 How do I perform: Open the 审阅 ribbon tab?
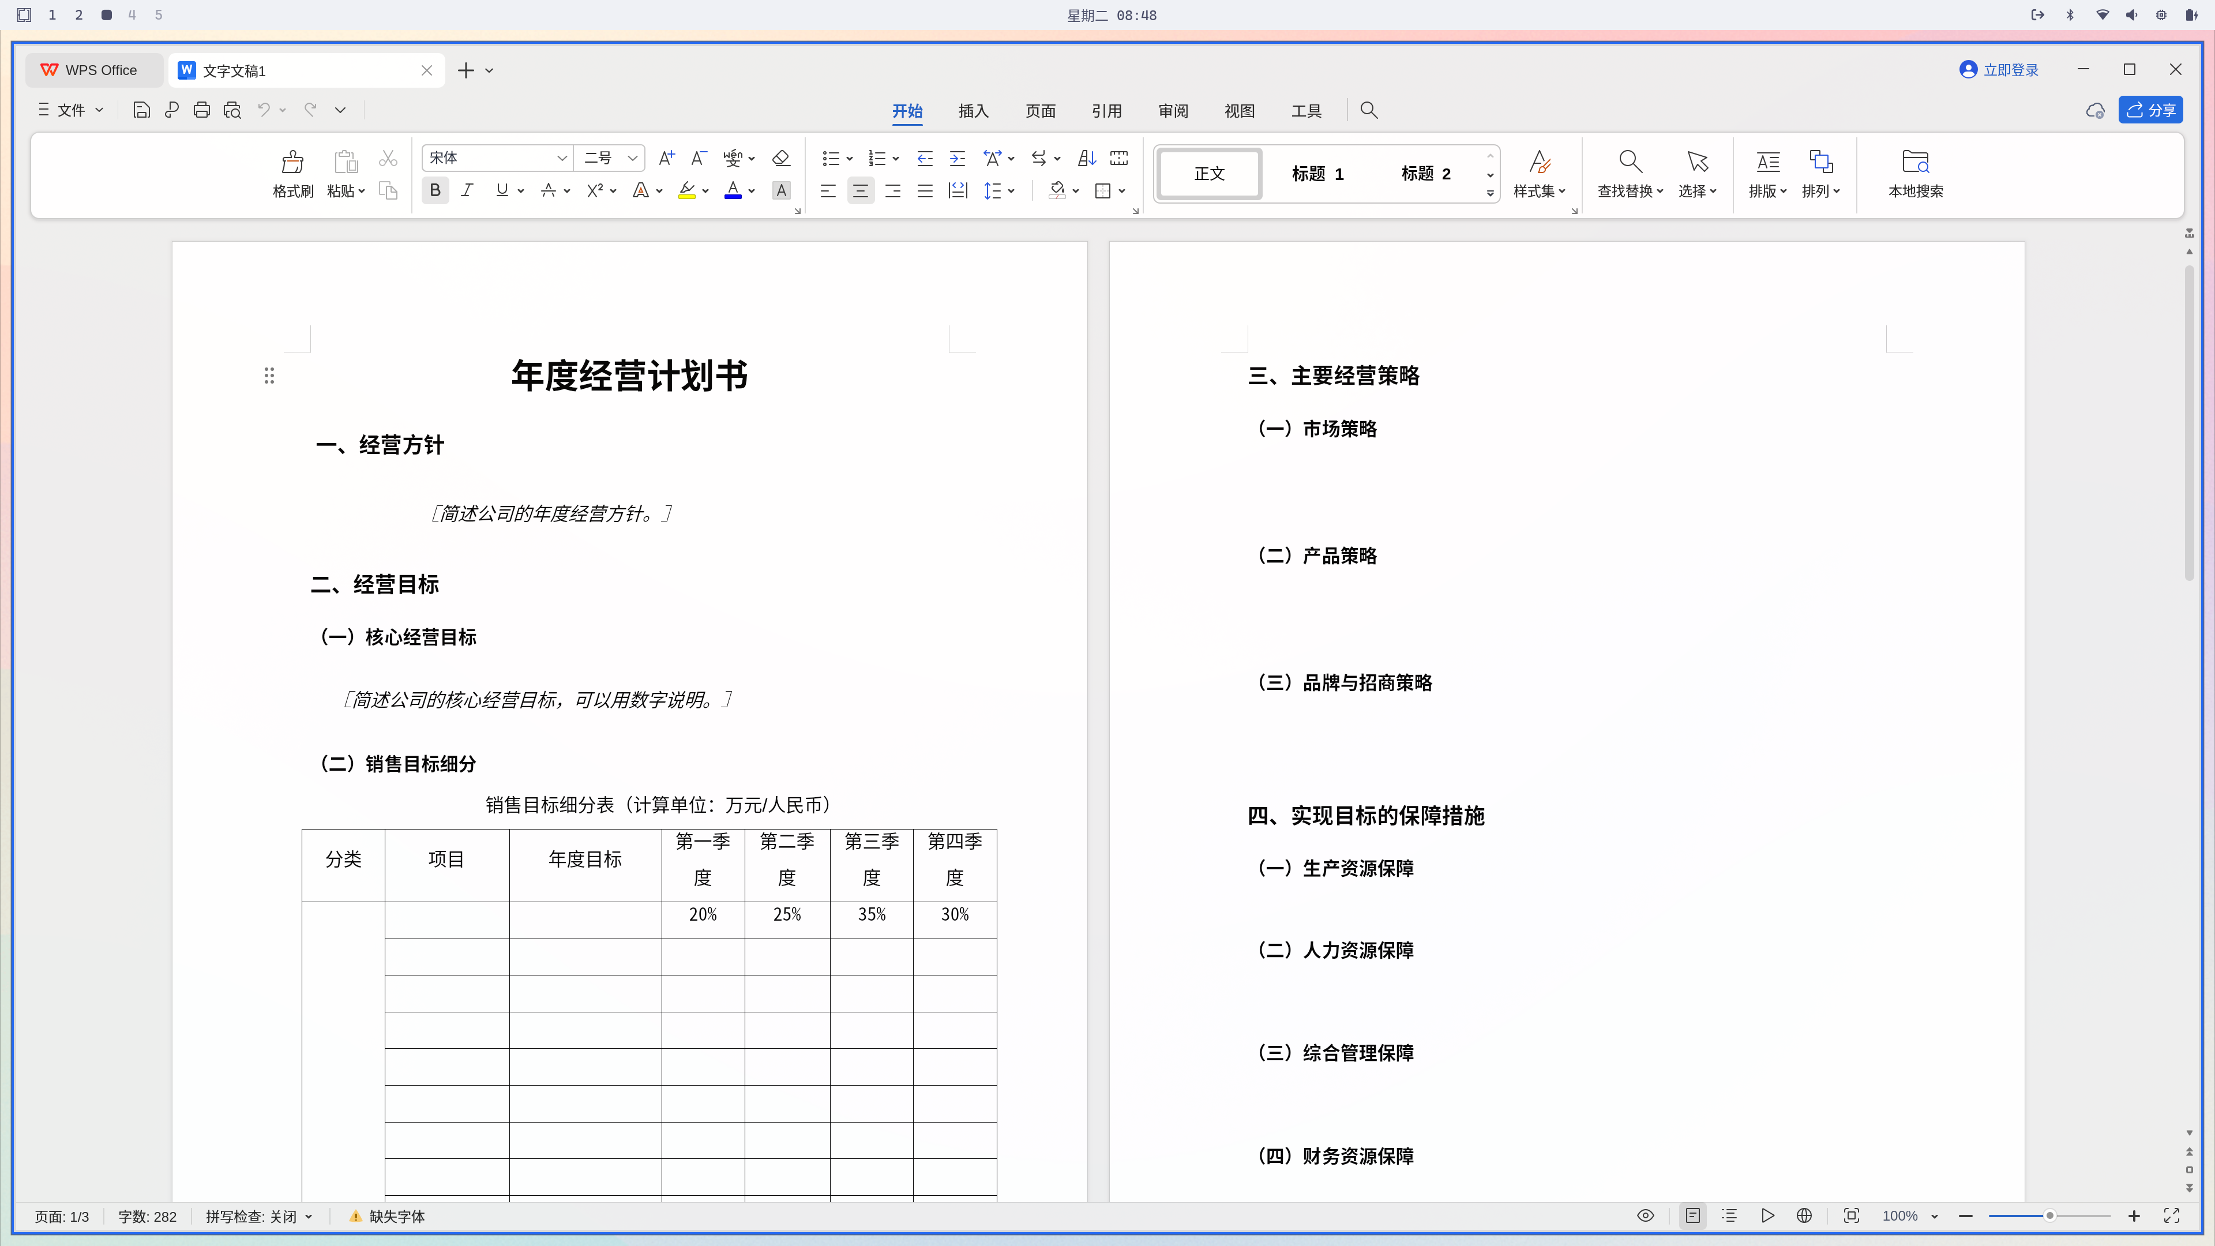click(1173, 111)
